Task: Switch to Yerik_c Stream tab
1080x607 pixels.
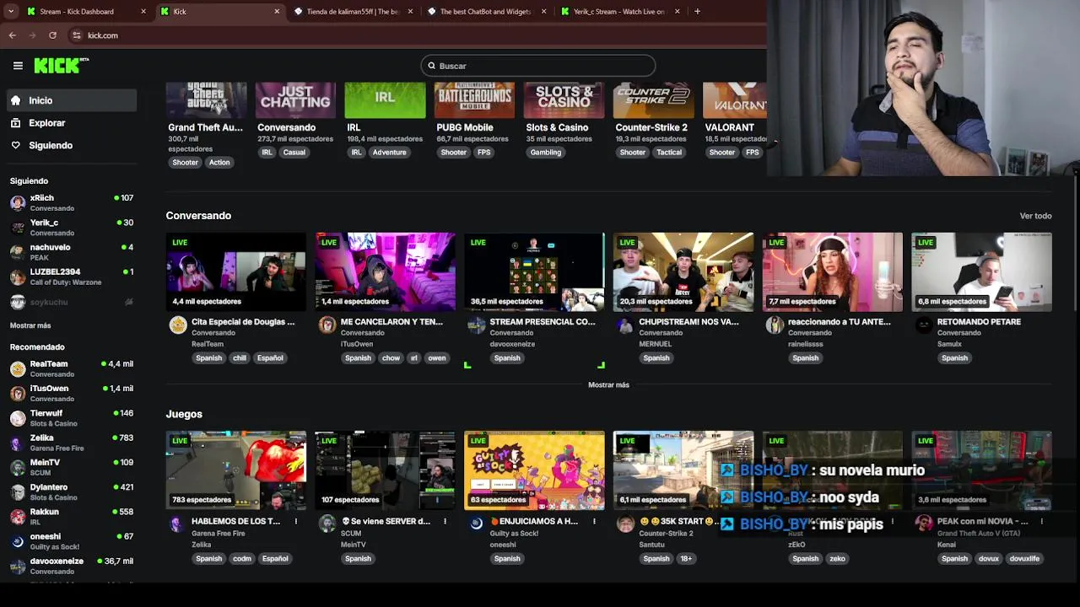Action: 620,12
